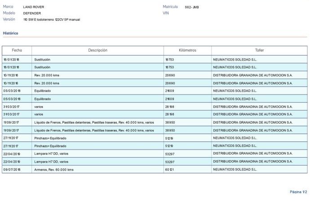The height and width of the screenshot is (206, 310).
Task: Click the DEFENDER model value
Action: [x=32, y=13]
